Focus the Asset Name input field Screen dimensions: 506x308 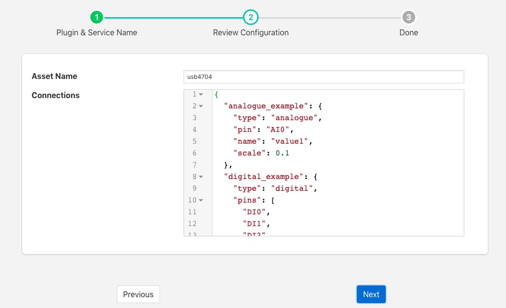[x=323, y=77]
